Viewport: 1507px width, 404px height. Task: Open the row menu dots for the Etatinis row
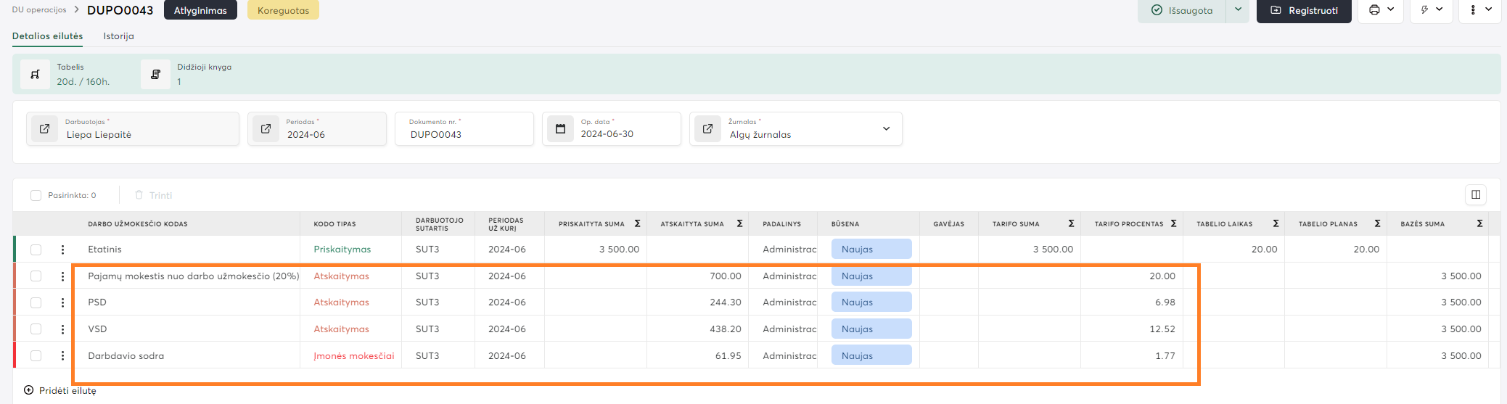(x=62, y=250)
